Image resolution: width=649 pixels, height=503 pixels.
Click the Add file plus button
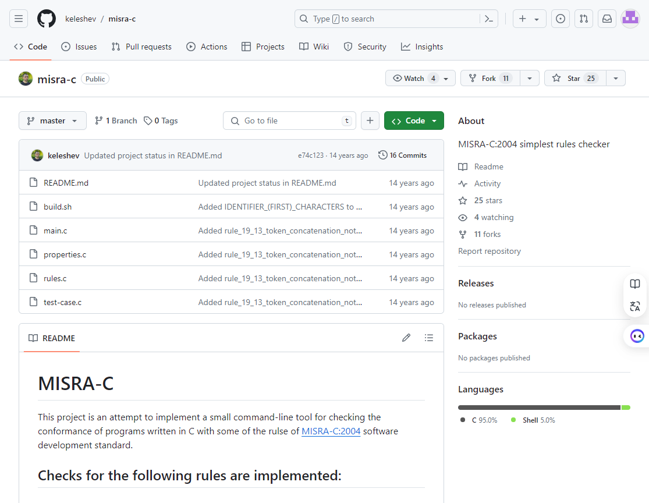370,121
